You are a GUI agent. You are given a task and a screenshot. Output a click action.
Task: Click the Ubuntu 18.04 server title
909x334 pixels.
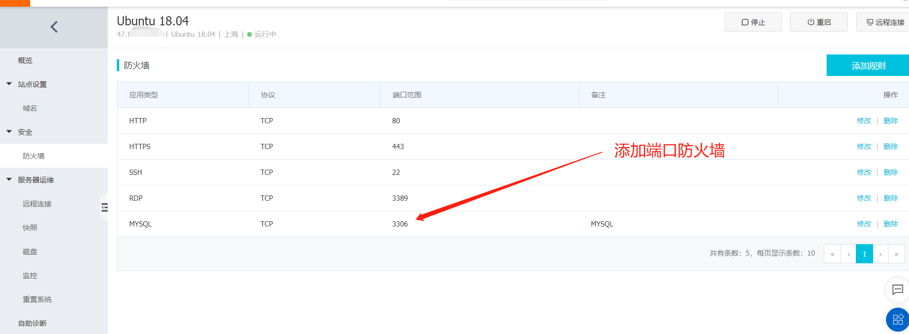(153, 21)
